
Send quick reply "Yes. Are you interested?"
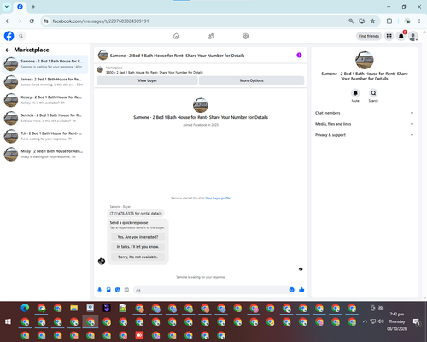tap(137, 237)
